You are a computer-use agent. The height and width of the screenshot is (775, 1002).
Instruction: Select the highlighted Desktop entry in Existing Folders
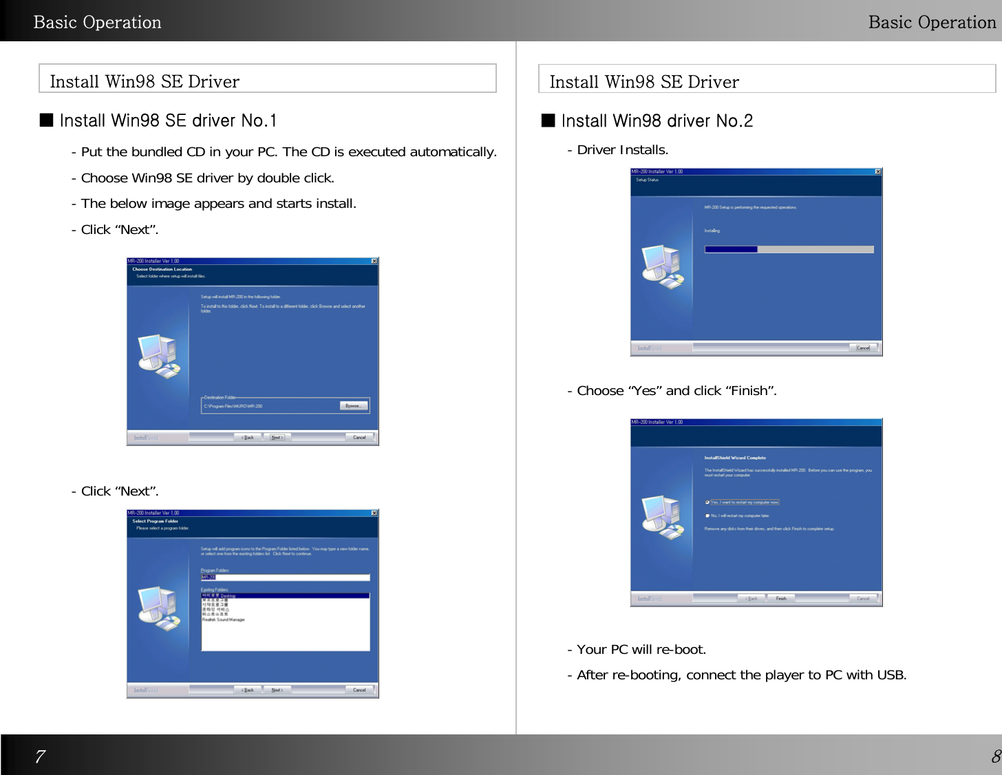coord(286,595)
